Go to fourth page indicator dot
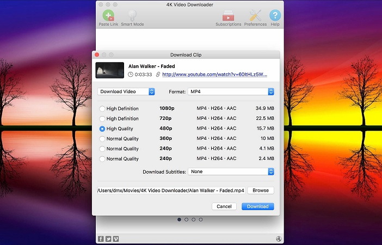The image size is (382, 245). pos(200,219)
